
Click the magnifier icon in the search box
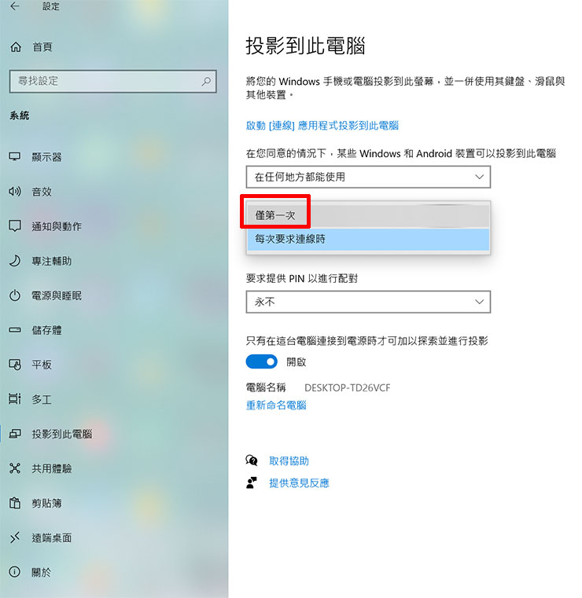click(206, 81)
